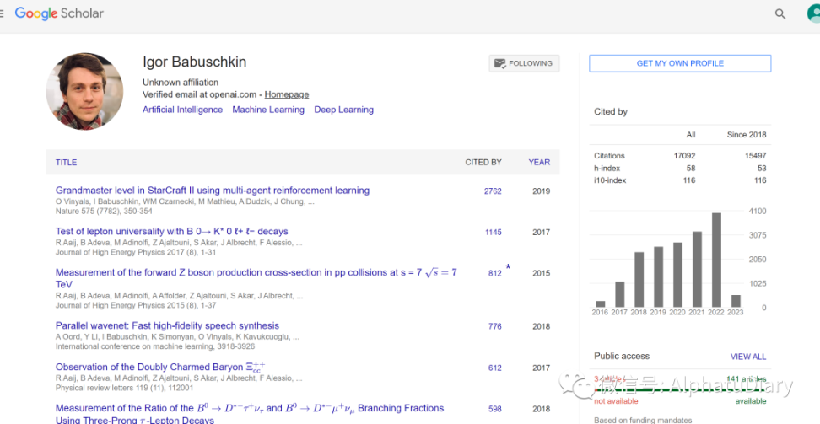Click the Google Scholar logo
The width and height of the screenshot is (820, 424).
click(59, 13)
